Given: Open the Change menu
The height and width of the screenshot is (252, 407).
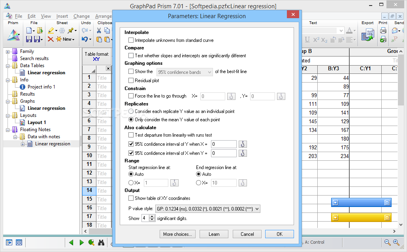Looking at the screenshot, I should (81, 16).
